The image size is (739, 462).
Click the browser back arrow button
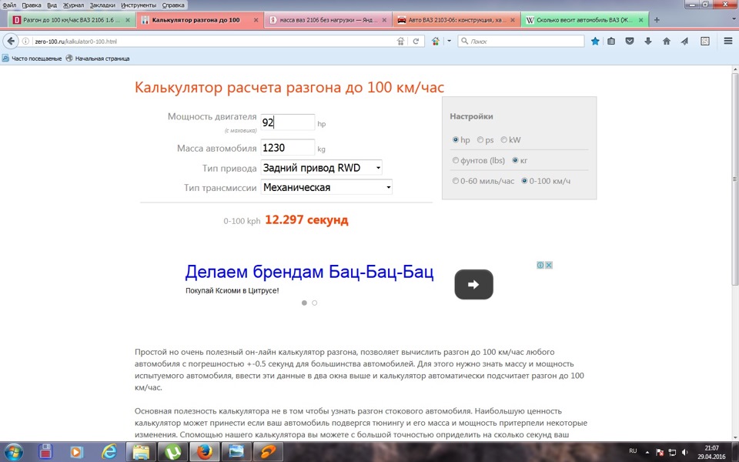(x=11, y=41)
